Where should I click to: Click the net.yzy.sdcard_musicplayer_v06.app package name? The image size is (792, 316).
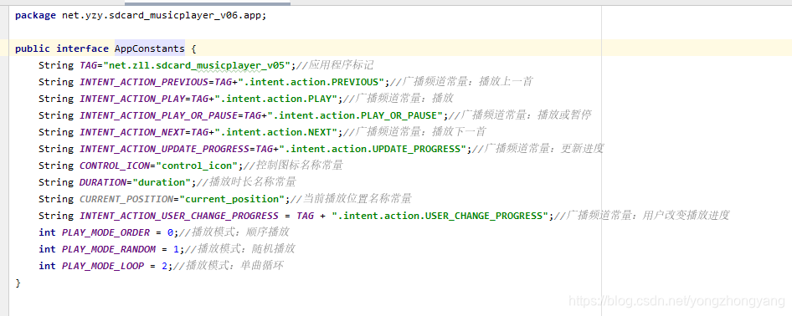coord(162,15)
